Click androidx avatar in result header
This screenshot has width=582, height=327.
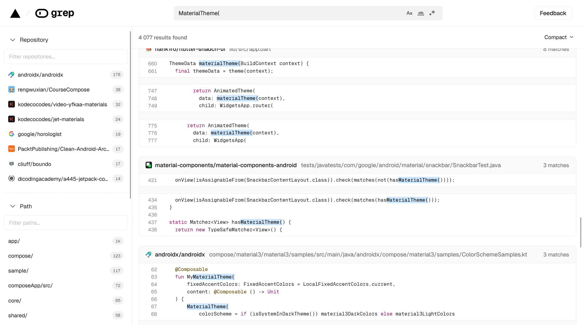(149, 255)
